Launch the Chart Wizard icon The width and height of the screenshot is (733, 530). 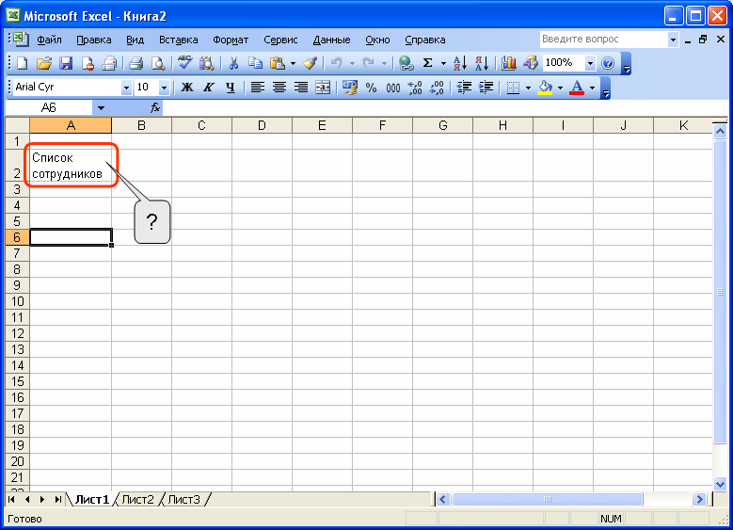pos(509,63)
